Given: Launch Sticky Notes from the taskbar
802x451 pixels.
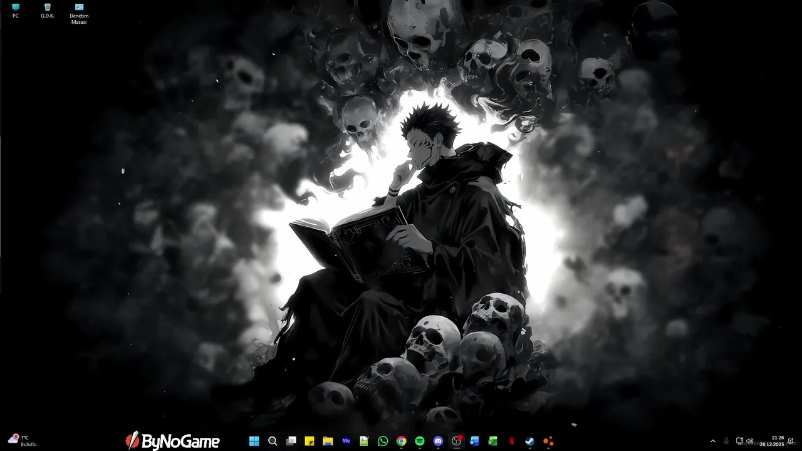Looking at the screenshot, I should [309, 441].
